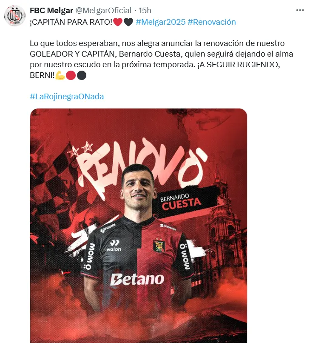Click the black heart emoji
310x343 pixels.
tap(128, 22)
